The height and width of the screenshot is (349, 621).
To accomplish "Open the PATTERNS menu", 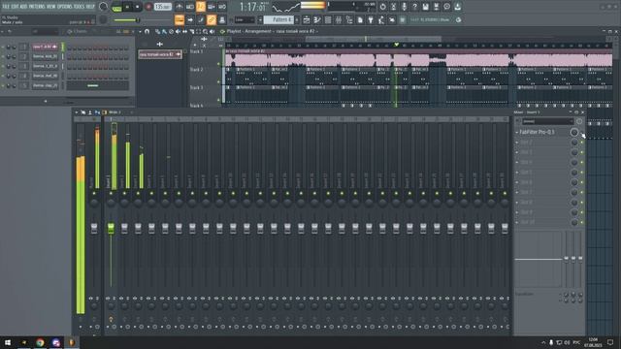I will [x=37, y=7].
